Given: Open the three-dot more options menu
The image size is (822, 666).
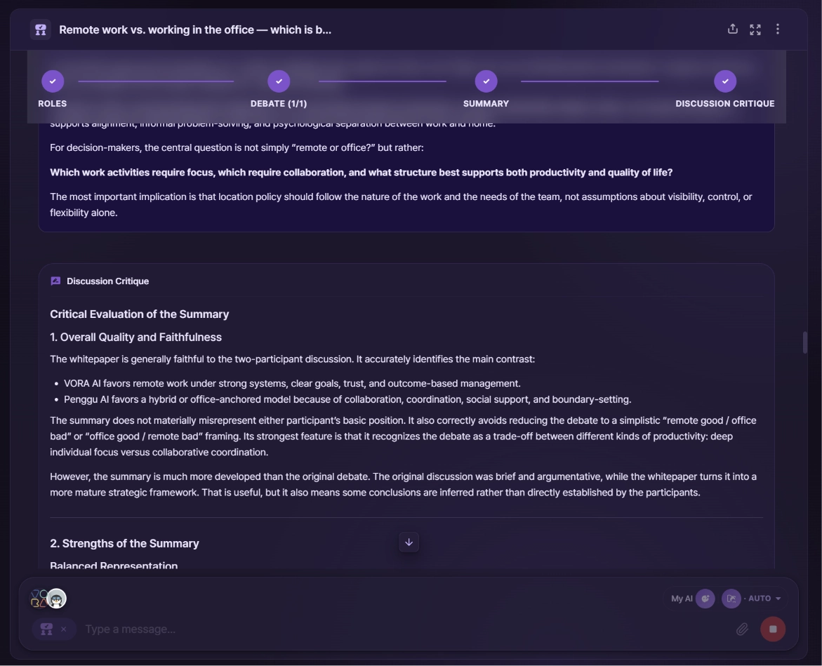Looking at the screenshot, I should (x=778, y=29).
